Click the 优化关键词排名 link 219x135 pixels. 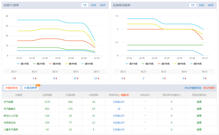click(193, 88)
